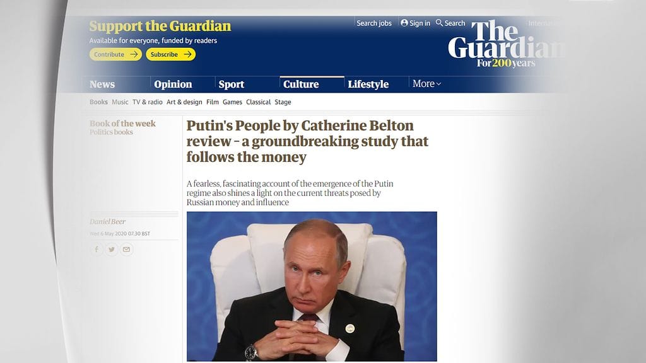Share article via Facebook icon
This screenshot has width=646, height=363.
click(x=97, y=250)
